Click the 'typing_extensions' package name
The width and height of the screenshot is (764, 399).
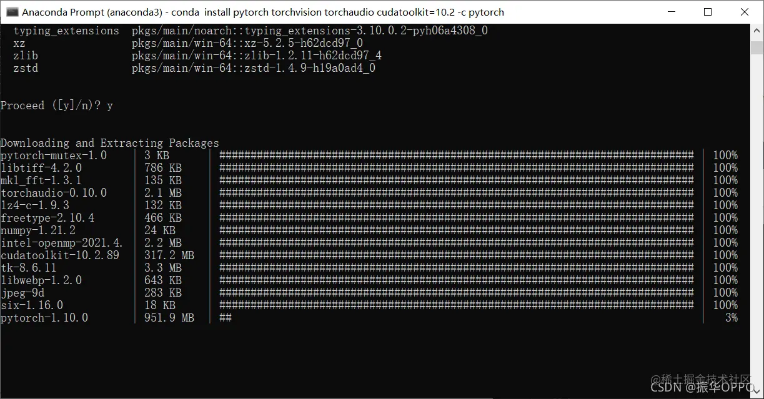(66, 31)
